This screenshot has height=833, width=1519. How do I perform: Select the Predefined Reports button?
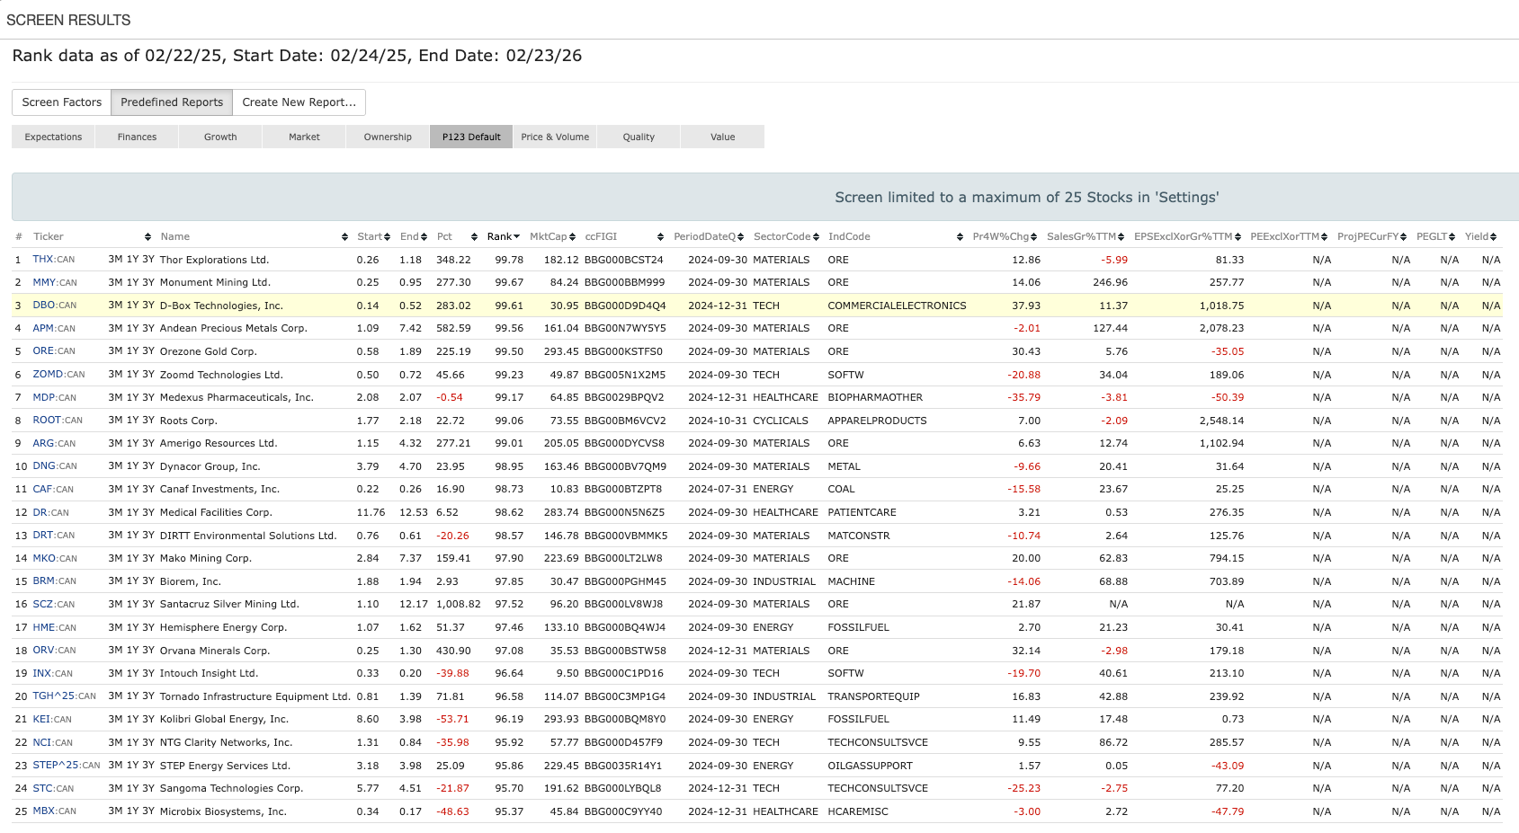pyautogui.click(x=172, y=102)
